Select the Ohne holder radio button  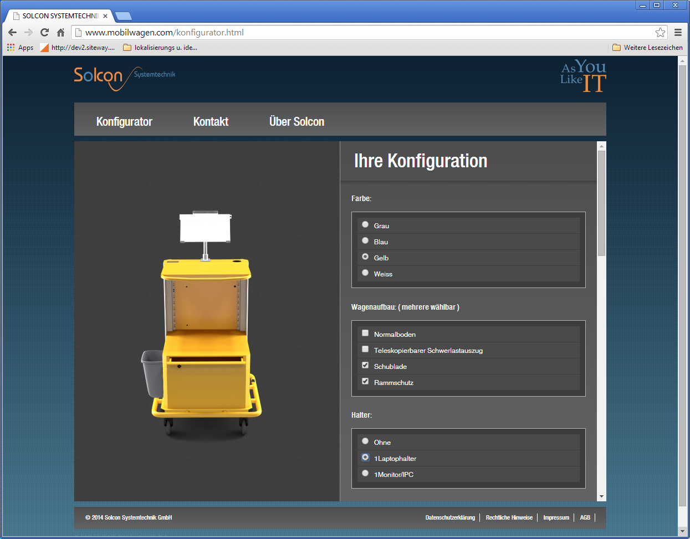(365, 441)
